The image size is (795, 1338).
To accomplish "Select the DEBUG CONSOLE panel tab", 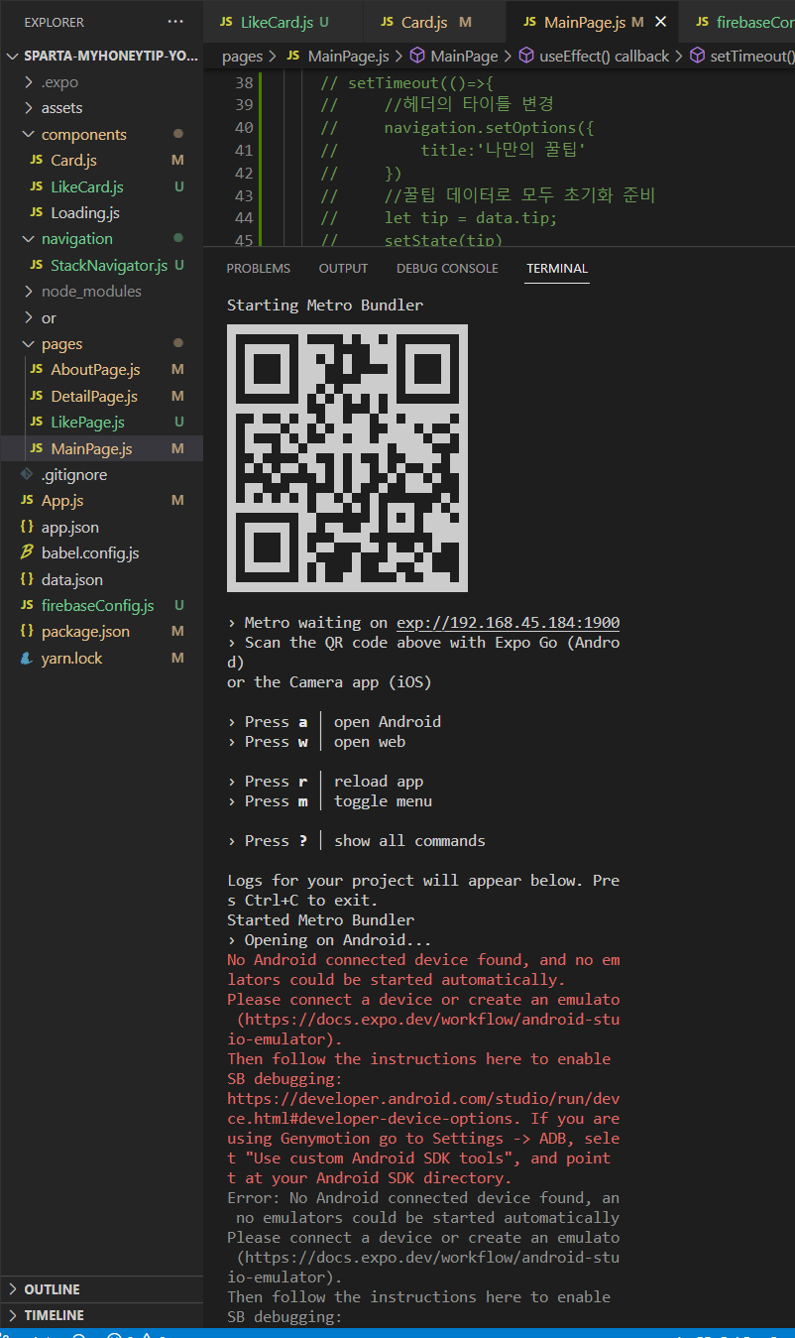I will click(447, 269).
